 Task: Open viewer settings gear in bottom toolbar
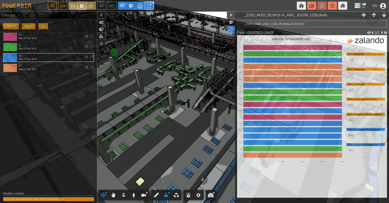[198, 195]
